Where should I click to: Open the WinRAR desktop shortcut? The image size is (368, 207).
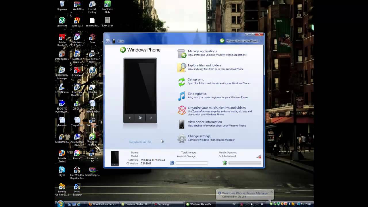[77, 6]
